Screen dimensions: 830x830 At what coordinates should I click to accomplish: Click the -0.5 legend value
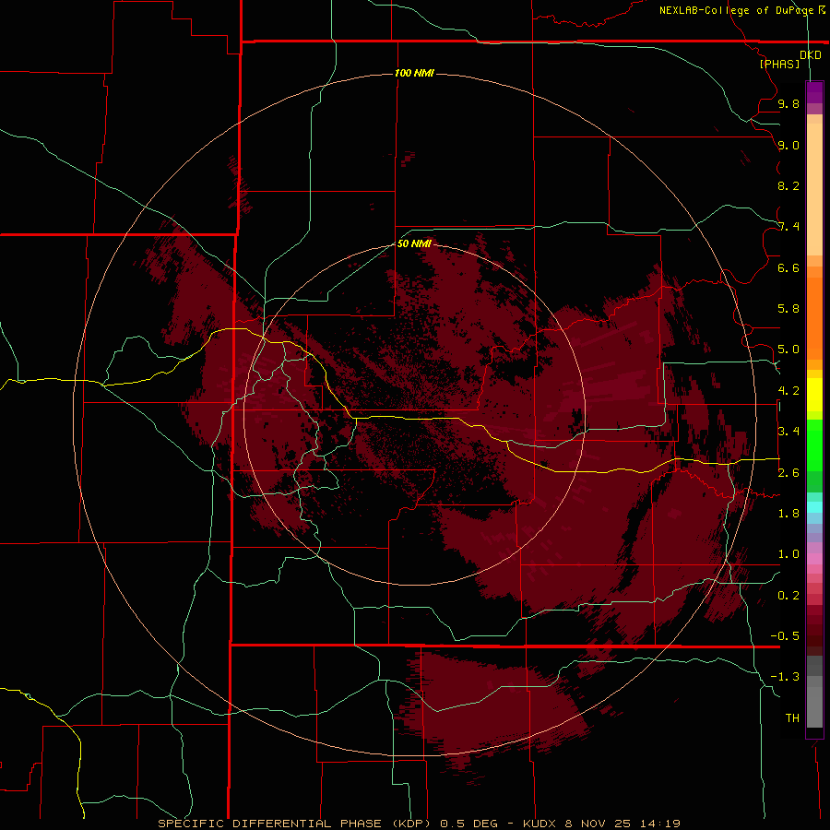[x=785, y=636]
